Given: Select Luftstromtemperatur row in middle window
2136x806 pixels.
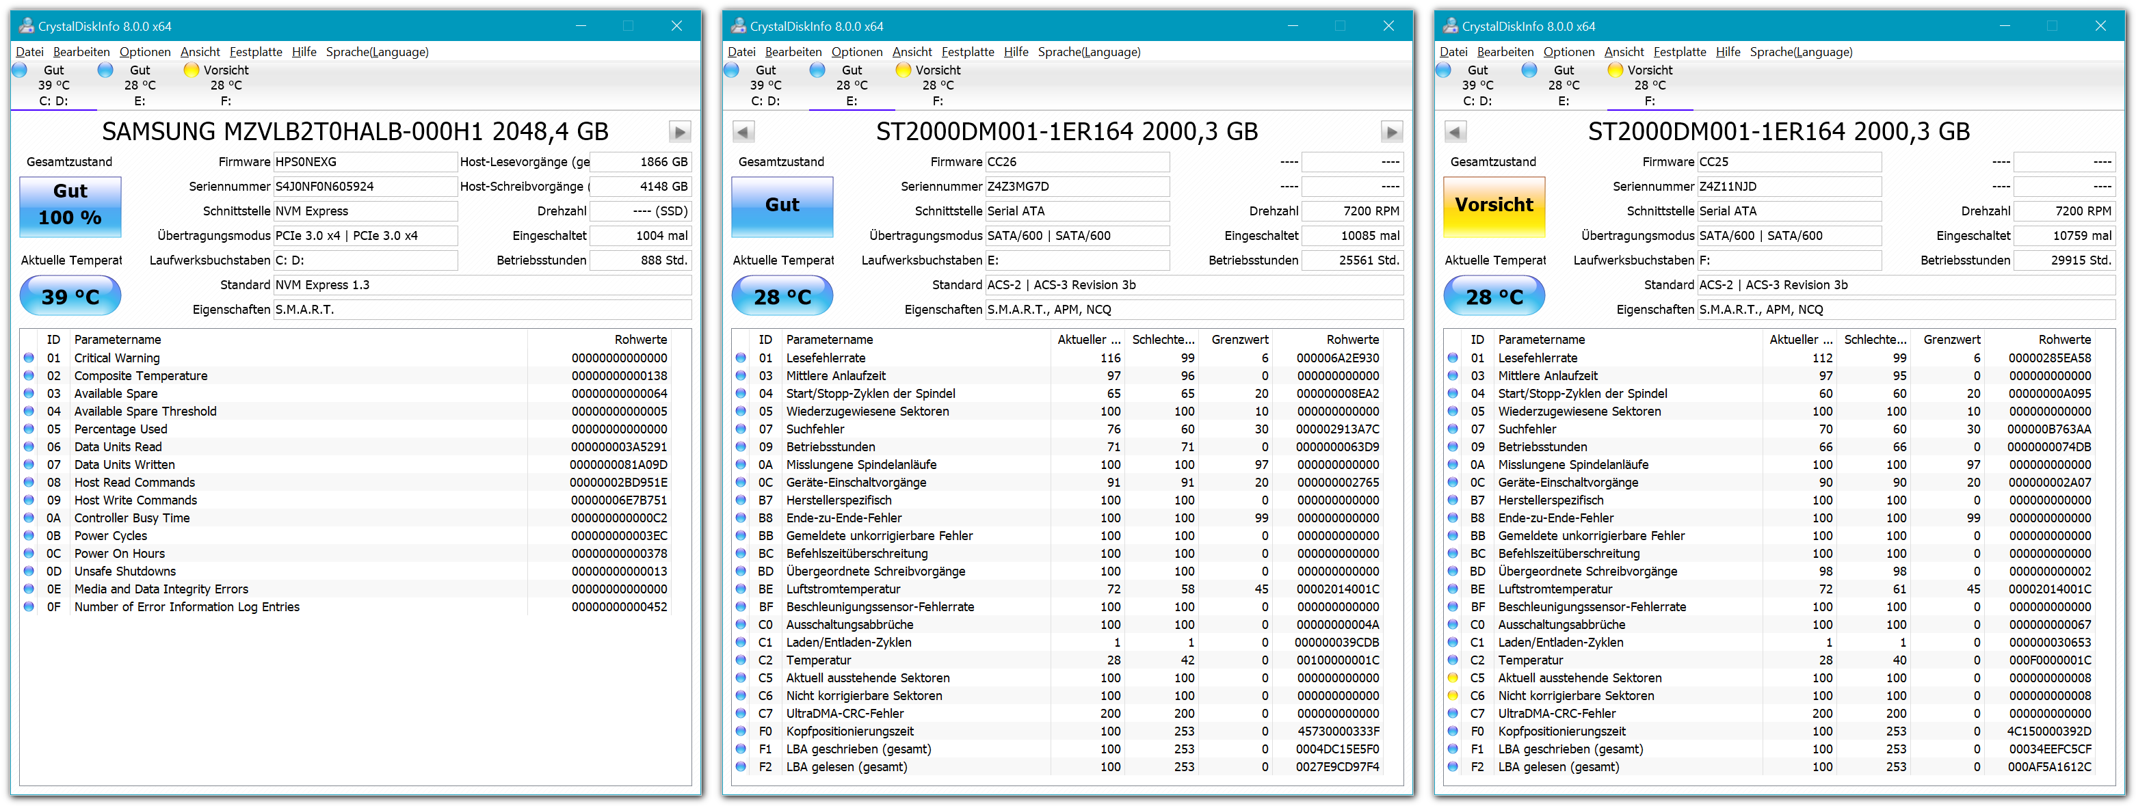Looking at the screenshot, I should click(x=1059, y=589).
